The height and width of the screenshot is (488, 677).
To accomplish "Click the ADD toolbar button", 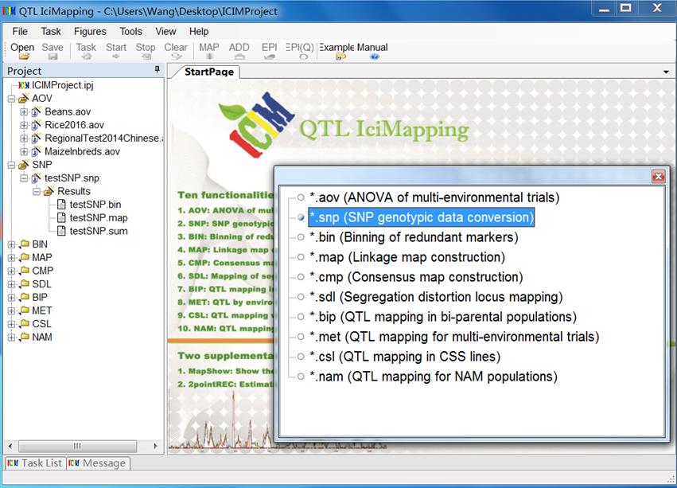I will (x=239, y=49).
